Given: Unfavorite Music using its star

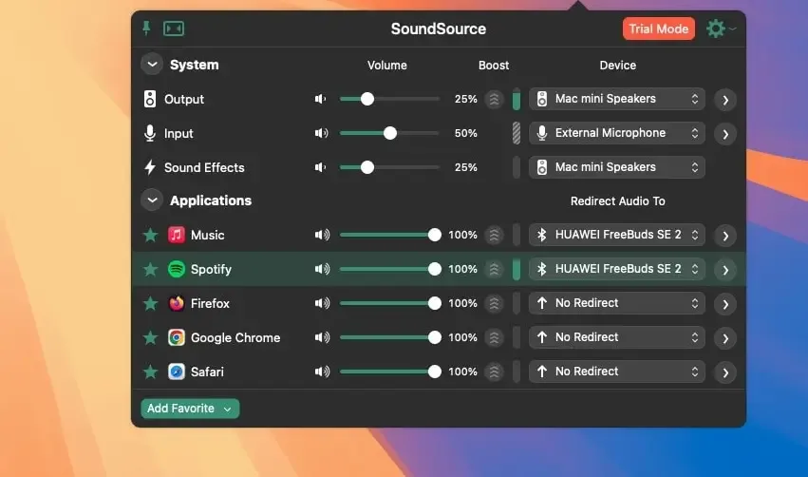Looking at the screenshot, I should [x=150, y=235].
